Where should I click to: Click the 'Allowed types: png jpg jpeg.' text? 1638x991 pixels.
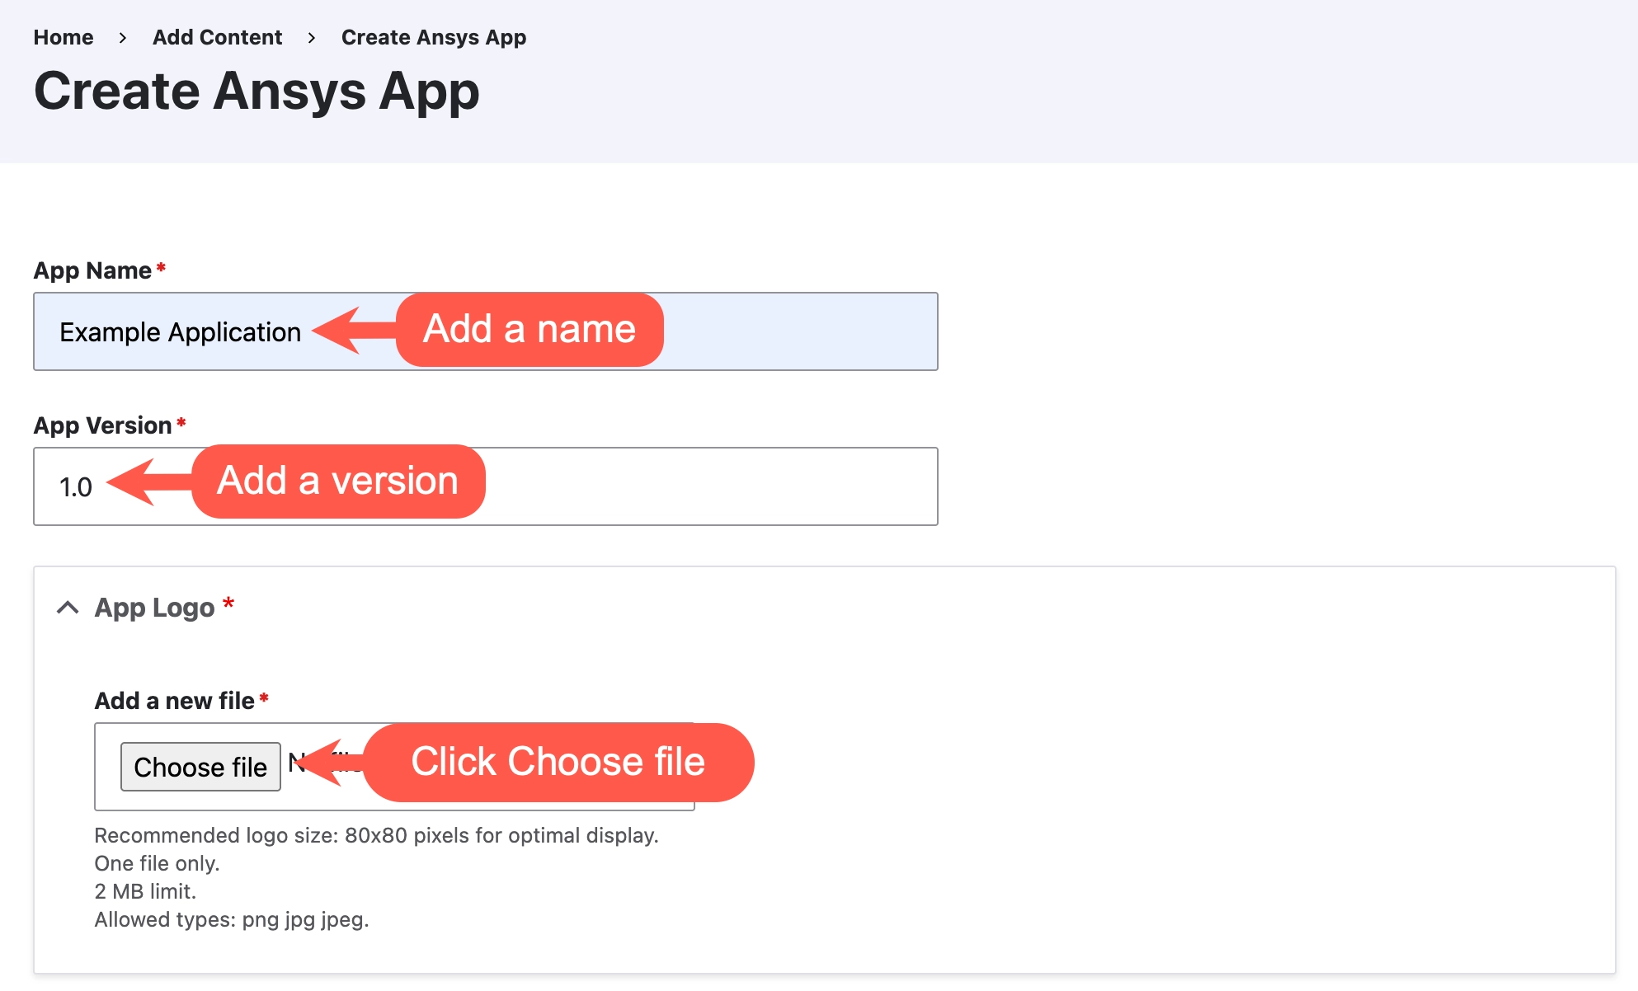[x=232, y=919]
